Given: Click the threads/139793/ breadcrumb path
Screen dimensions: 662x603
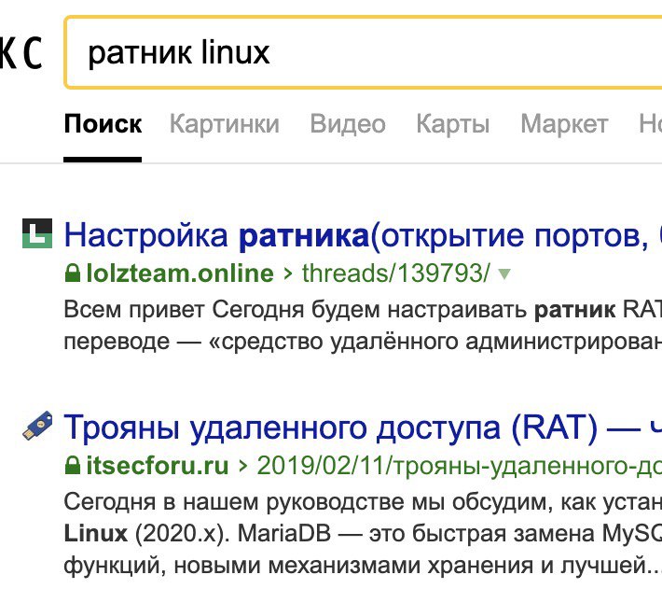Looking at the screenshot, I should [x=395, y=274].
